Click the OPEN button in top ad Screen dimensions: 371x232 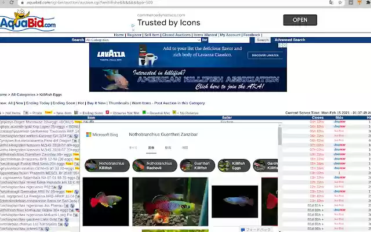[x=300, y=20]
